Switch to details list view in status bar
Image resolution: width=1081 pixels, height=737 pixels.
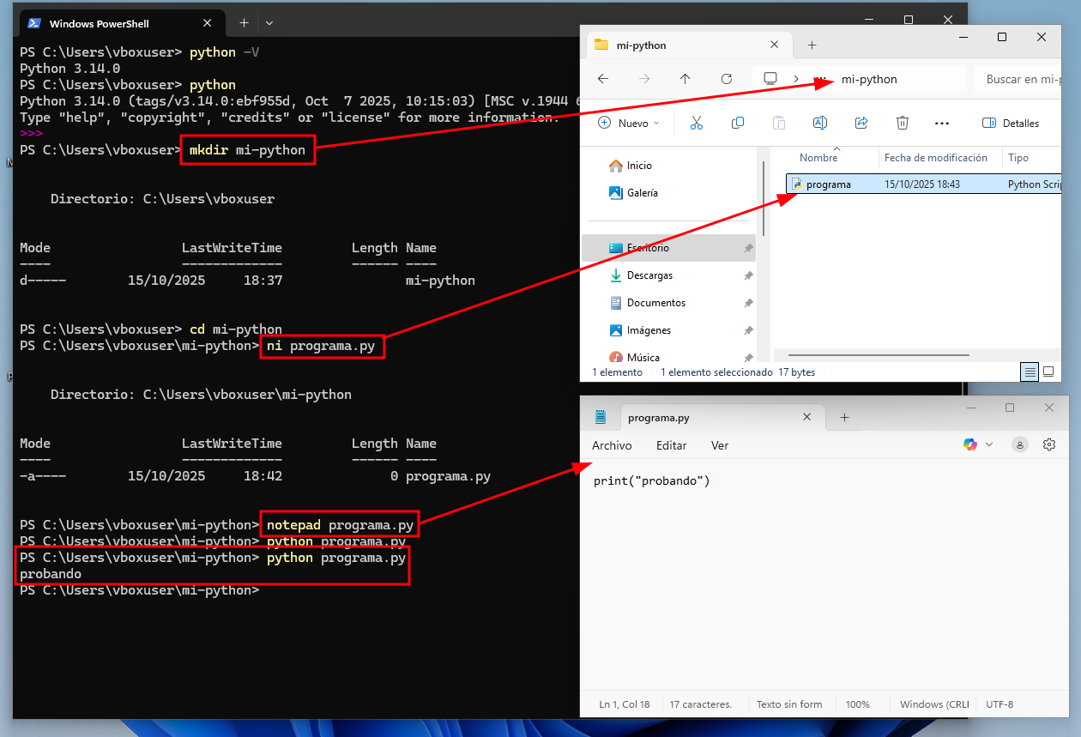[1030, 372]
